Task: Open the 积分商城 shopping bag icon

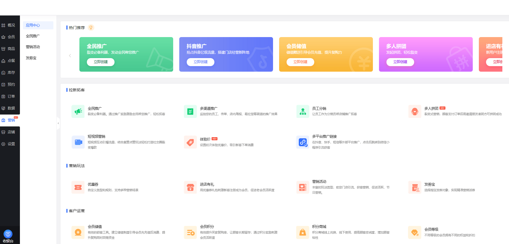Action: click(303, 232)
